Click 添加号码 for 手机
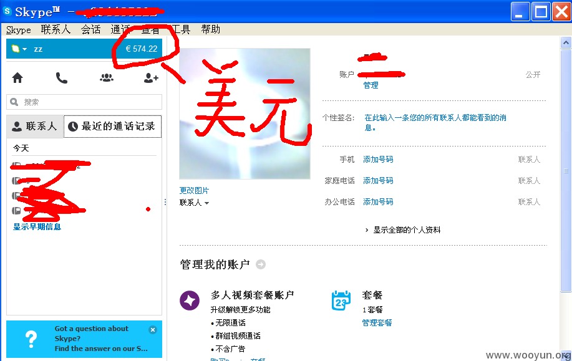The height and width of the screenshot is (361, 572). coord(378,160)
